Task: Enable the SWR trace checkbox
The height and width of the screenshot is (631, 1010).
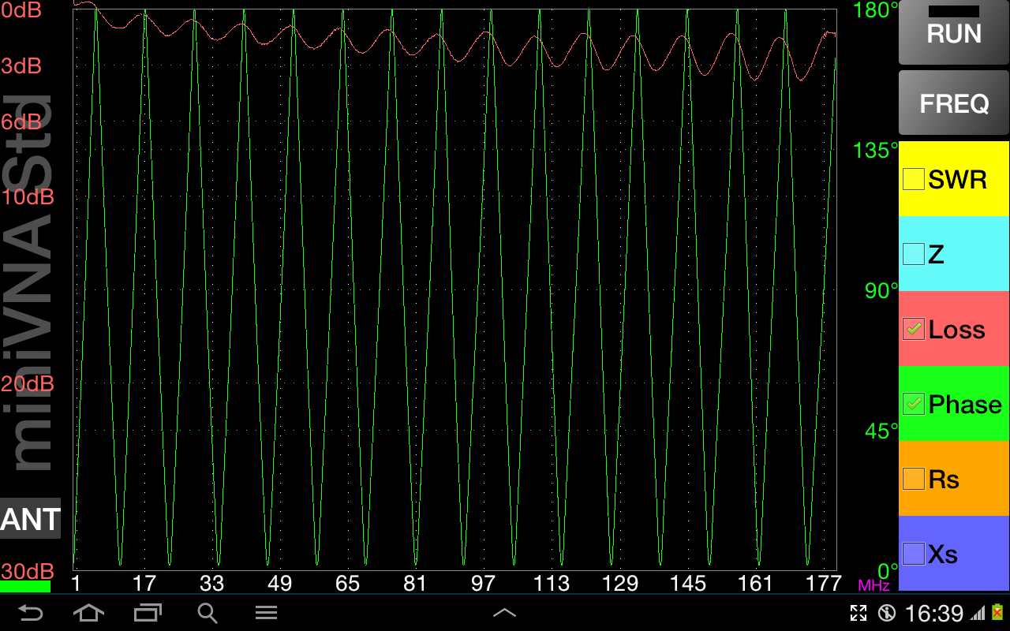Action: coord(913,179)
